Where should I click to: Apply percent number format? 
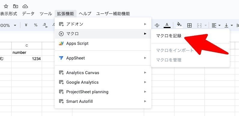pos(36,25)
